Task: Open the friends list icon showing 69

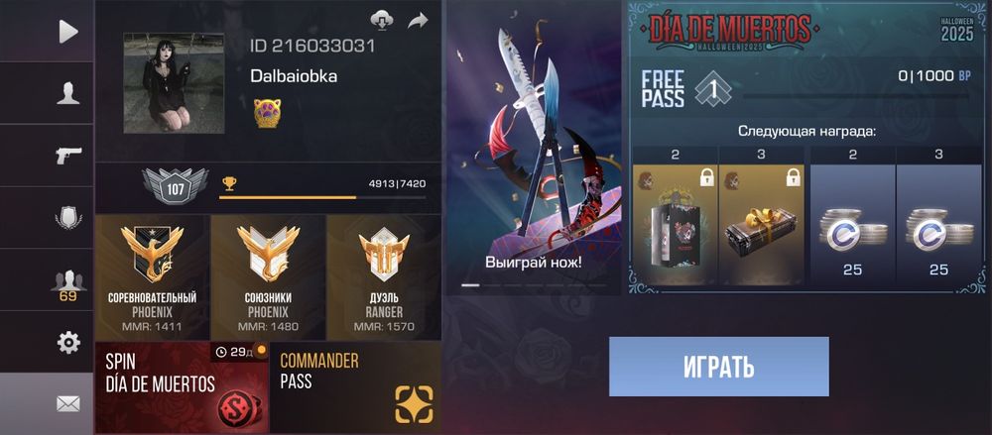Action: tap(68, 283)
